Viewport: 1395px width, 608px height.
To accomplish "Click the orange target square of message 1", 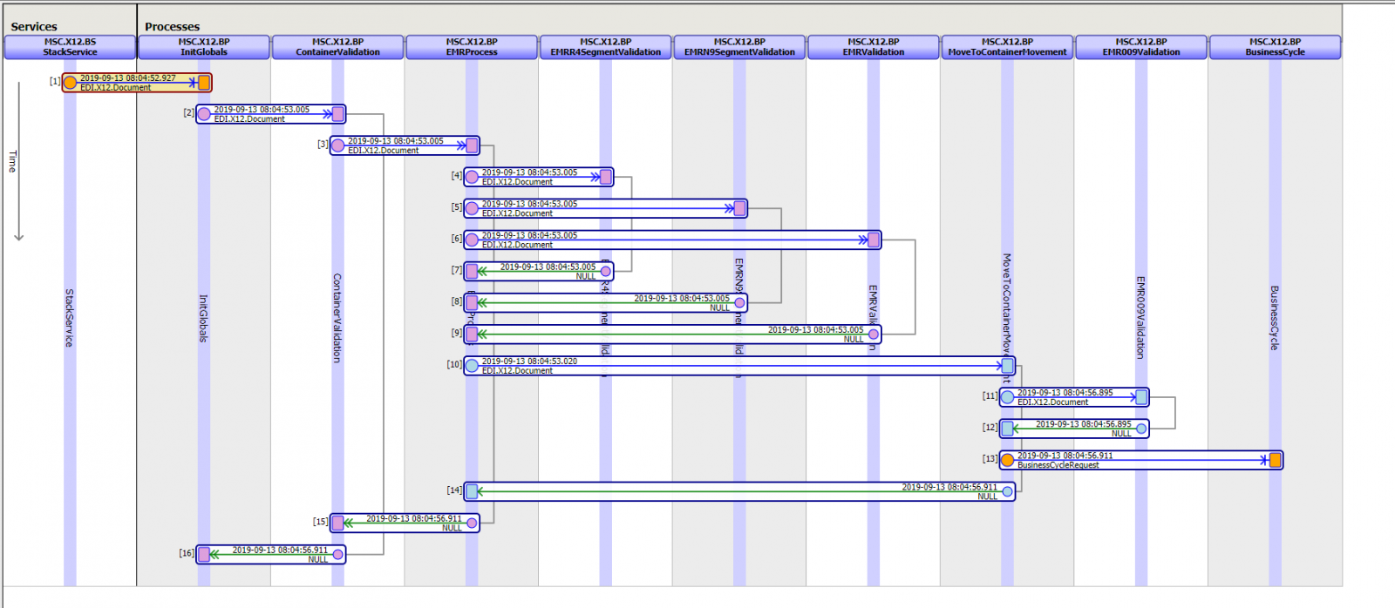I will coord(204,83).
